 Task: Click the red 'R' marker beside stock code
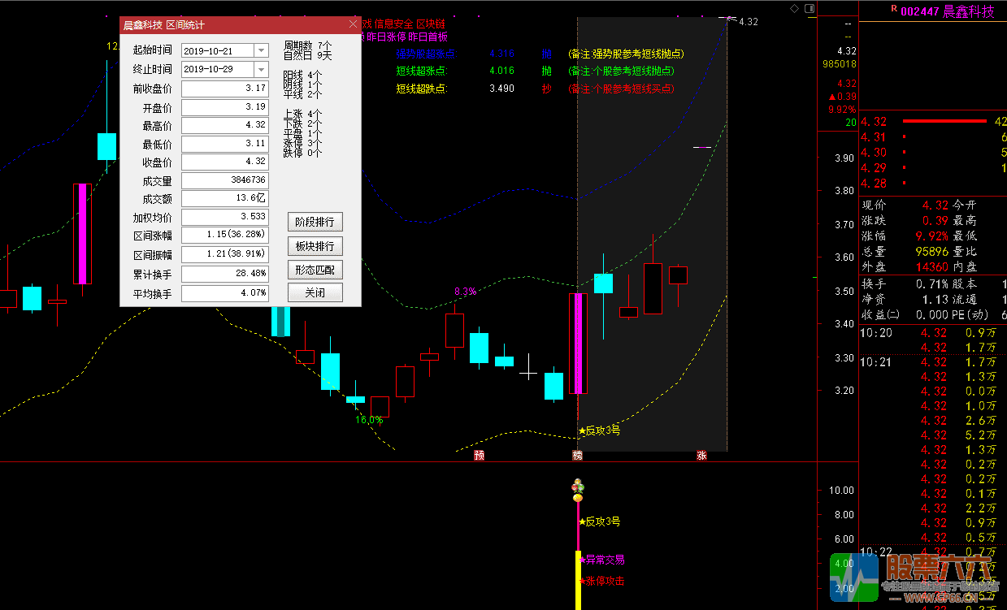point(894,8)
